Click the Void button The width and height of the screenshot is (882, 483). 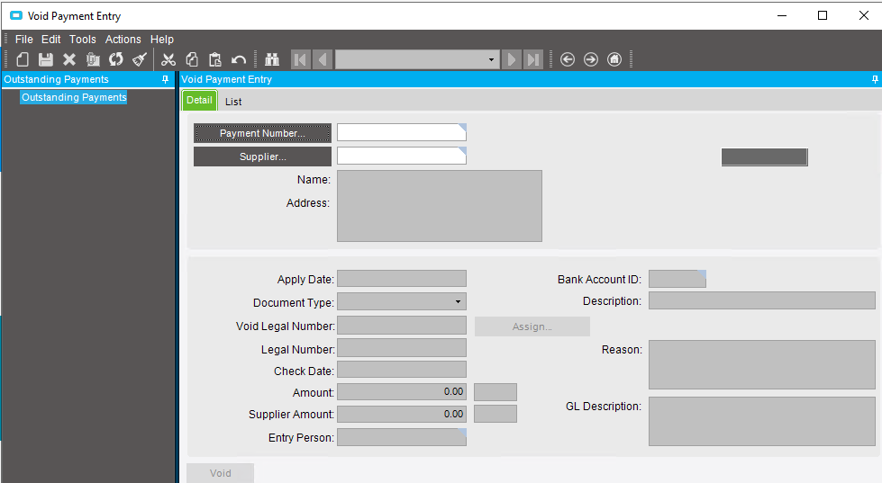click(x=221, y=473)
